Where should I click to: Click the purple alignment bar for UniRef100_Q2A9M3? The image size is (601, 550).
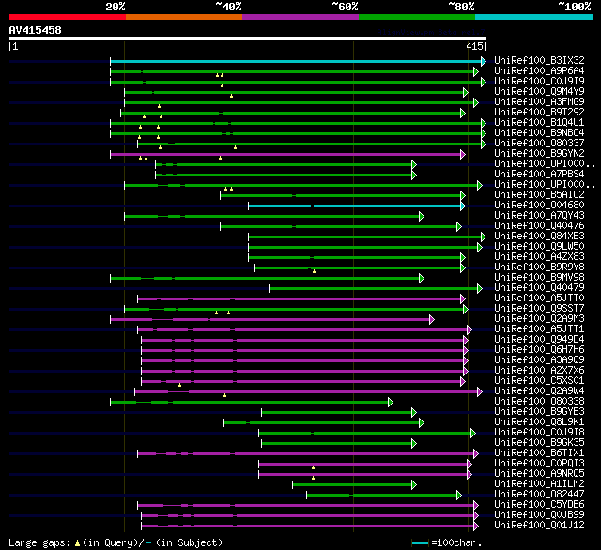pyautogui.click(x=270, y=319)
